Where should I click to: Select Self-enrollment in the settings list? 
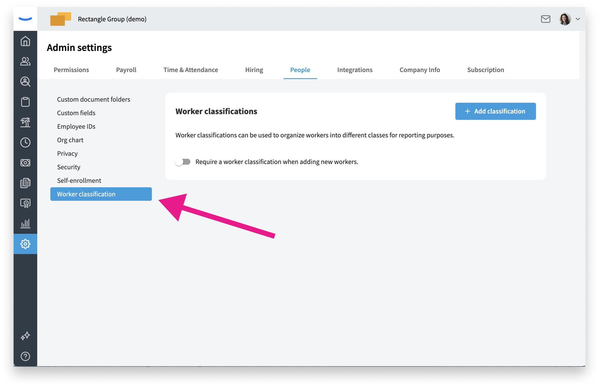coord(79,180)
